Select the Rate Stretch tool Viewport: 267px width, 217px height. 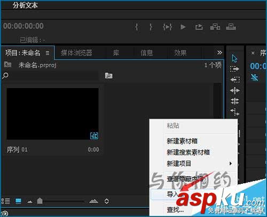pos(235,112)
